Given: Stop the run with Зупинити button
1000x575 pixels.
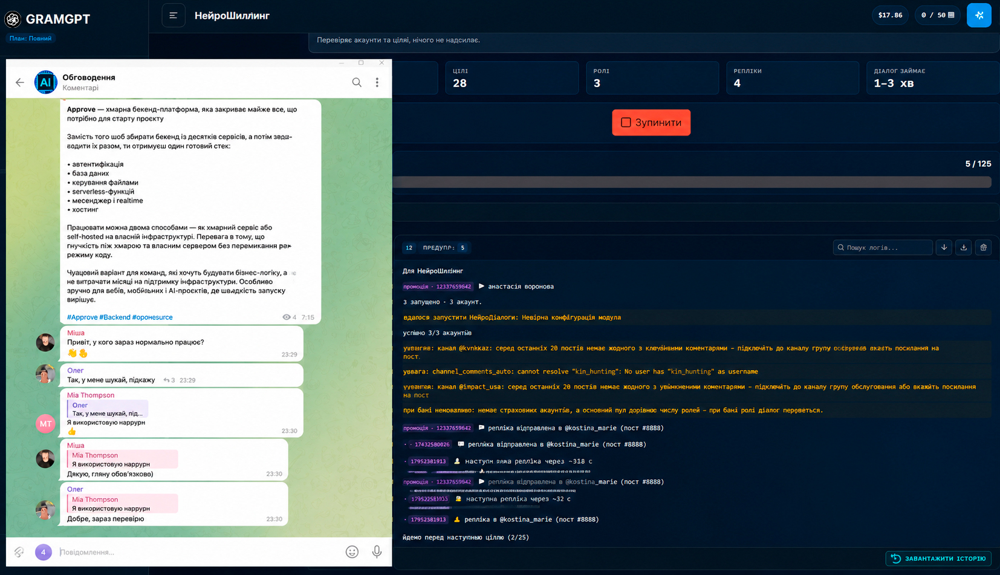Looking at the screenshot, I should point(651,122).
